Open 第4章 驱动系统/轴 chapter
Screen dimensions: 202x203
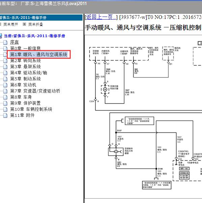tap(29, 73)
